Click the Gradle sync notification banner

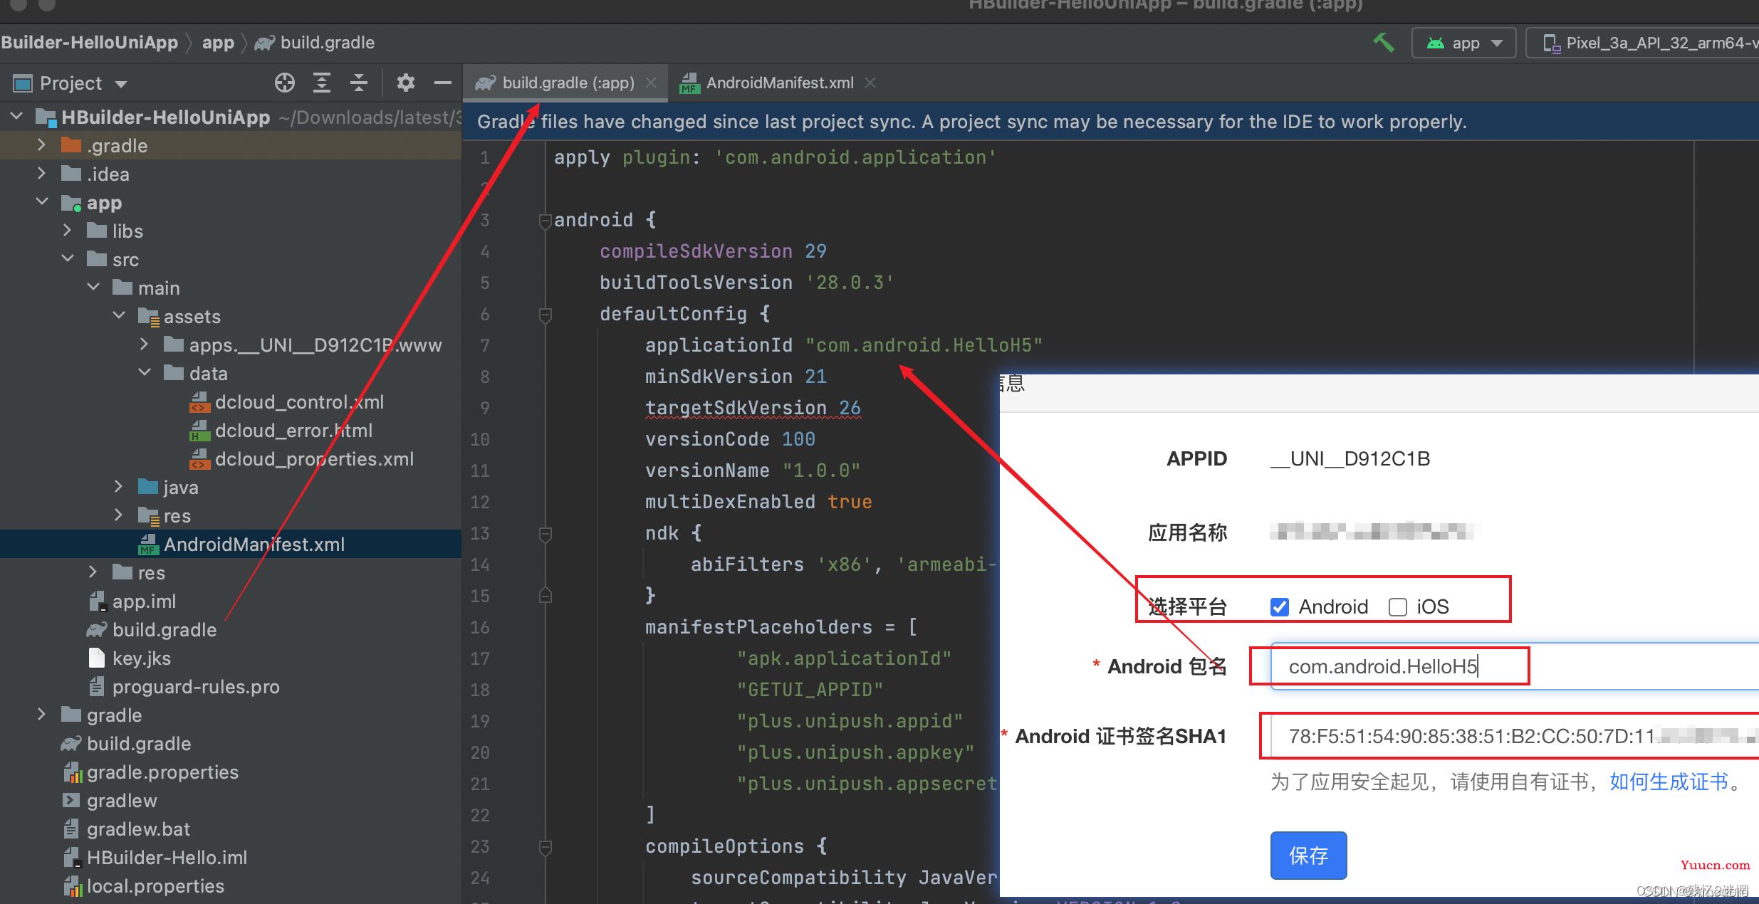(1111, 122)
